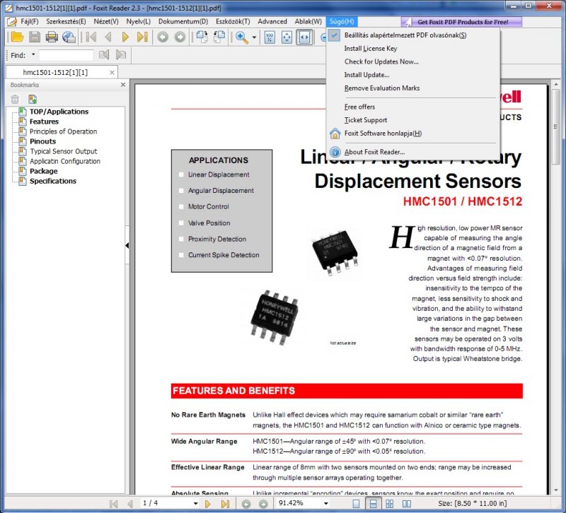The image size is (566, 513).
Task: Toggle the Fit Width view button
Action: [x=304, y=37]
